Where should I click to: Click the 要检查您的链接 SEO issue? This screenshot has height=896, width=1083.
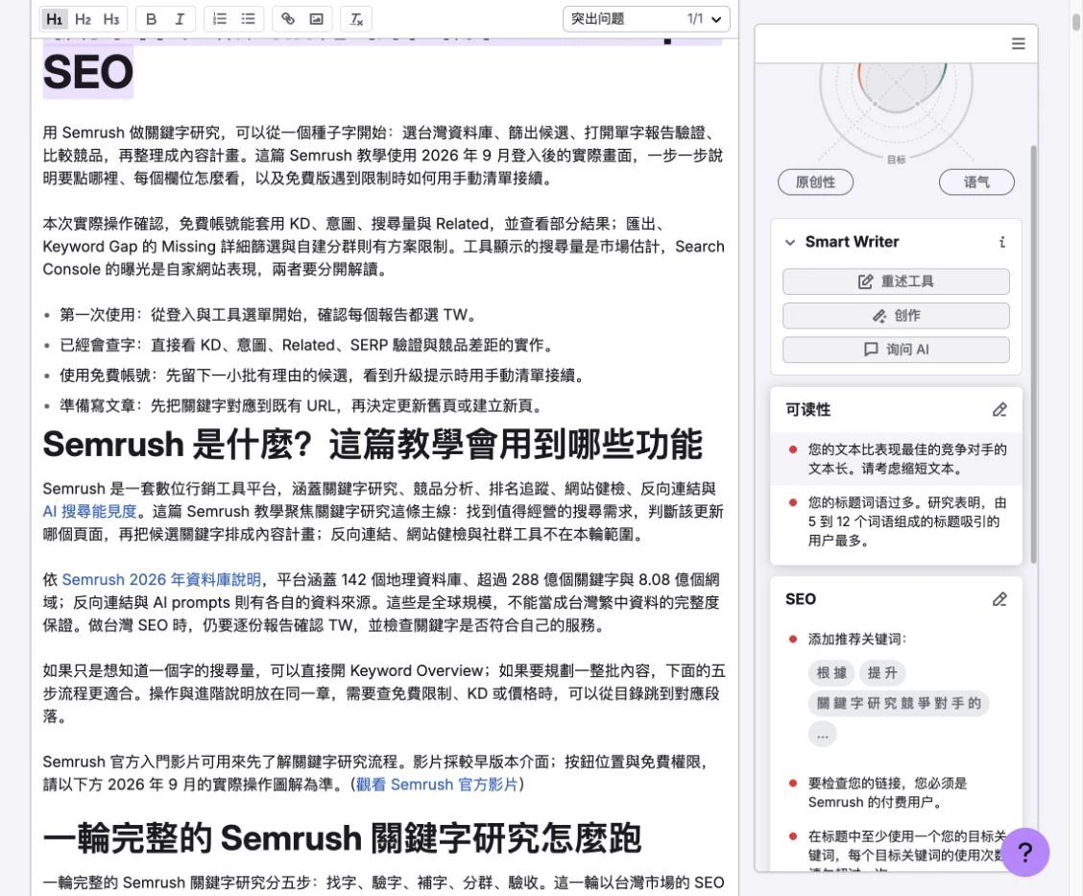point(896,792)
